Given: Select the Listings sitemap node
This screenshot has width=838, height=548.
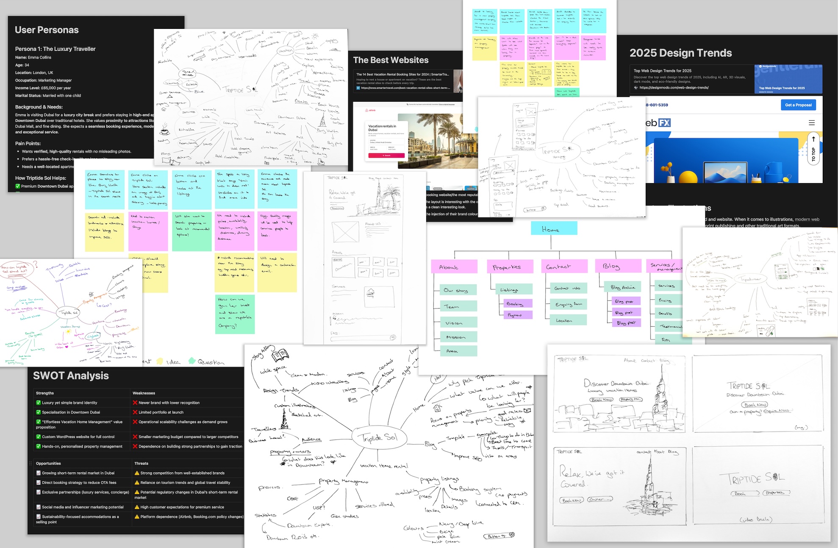Looking at the screenshot, I should (514, 289).
